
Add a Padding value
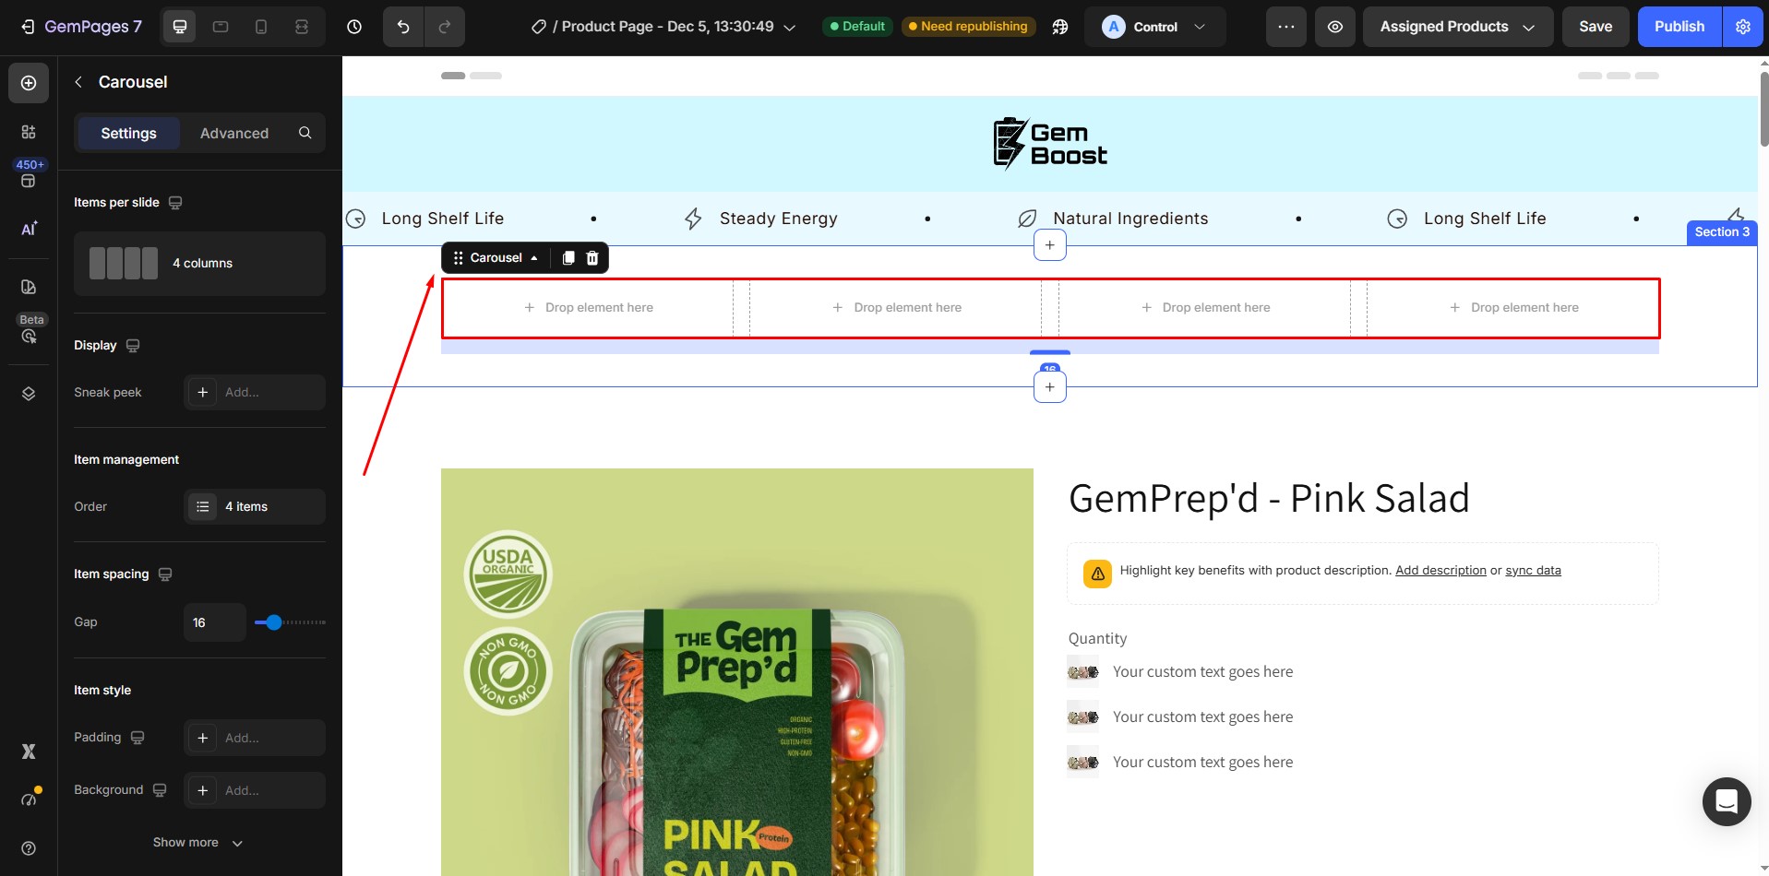pyautogui.click(x=255, y=739)
